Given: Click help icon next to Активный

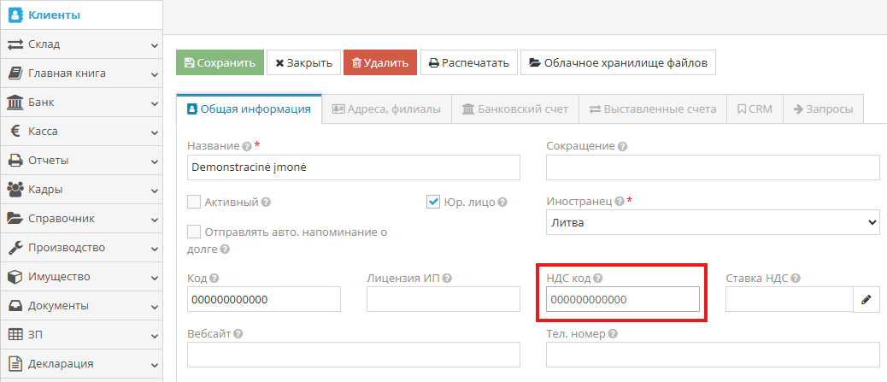Looking at the screenshot, I should coord(266,202).
